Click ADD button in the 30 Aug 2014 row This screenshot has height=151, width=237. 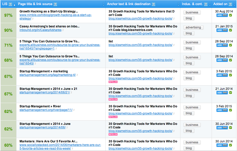click(x=222, y=15)
